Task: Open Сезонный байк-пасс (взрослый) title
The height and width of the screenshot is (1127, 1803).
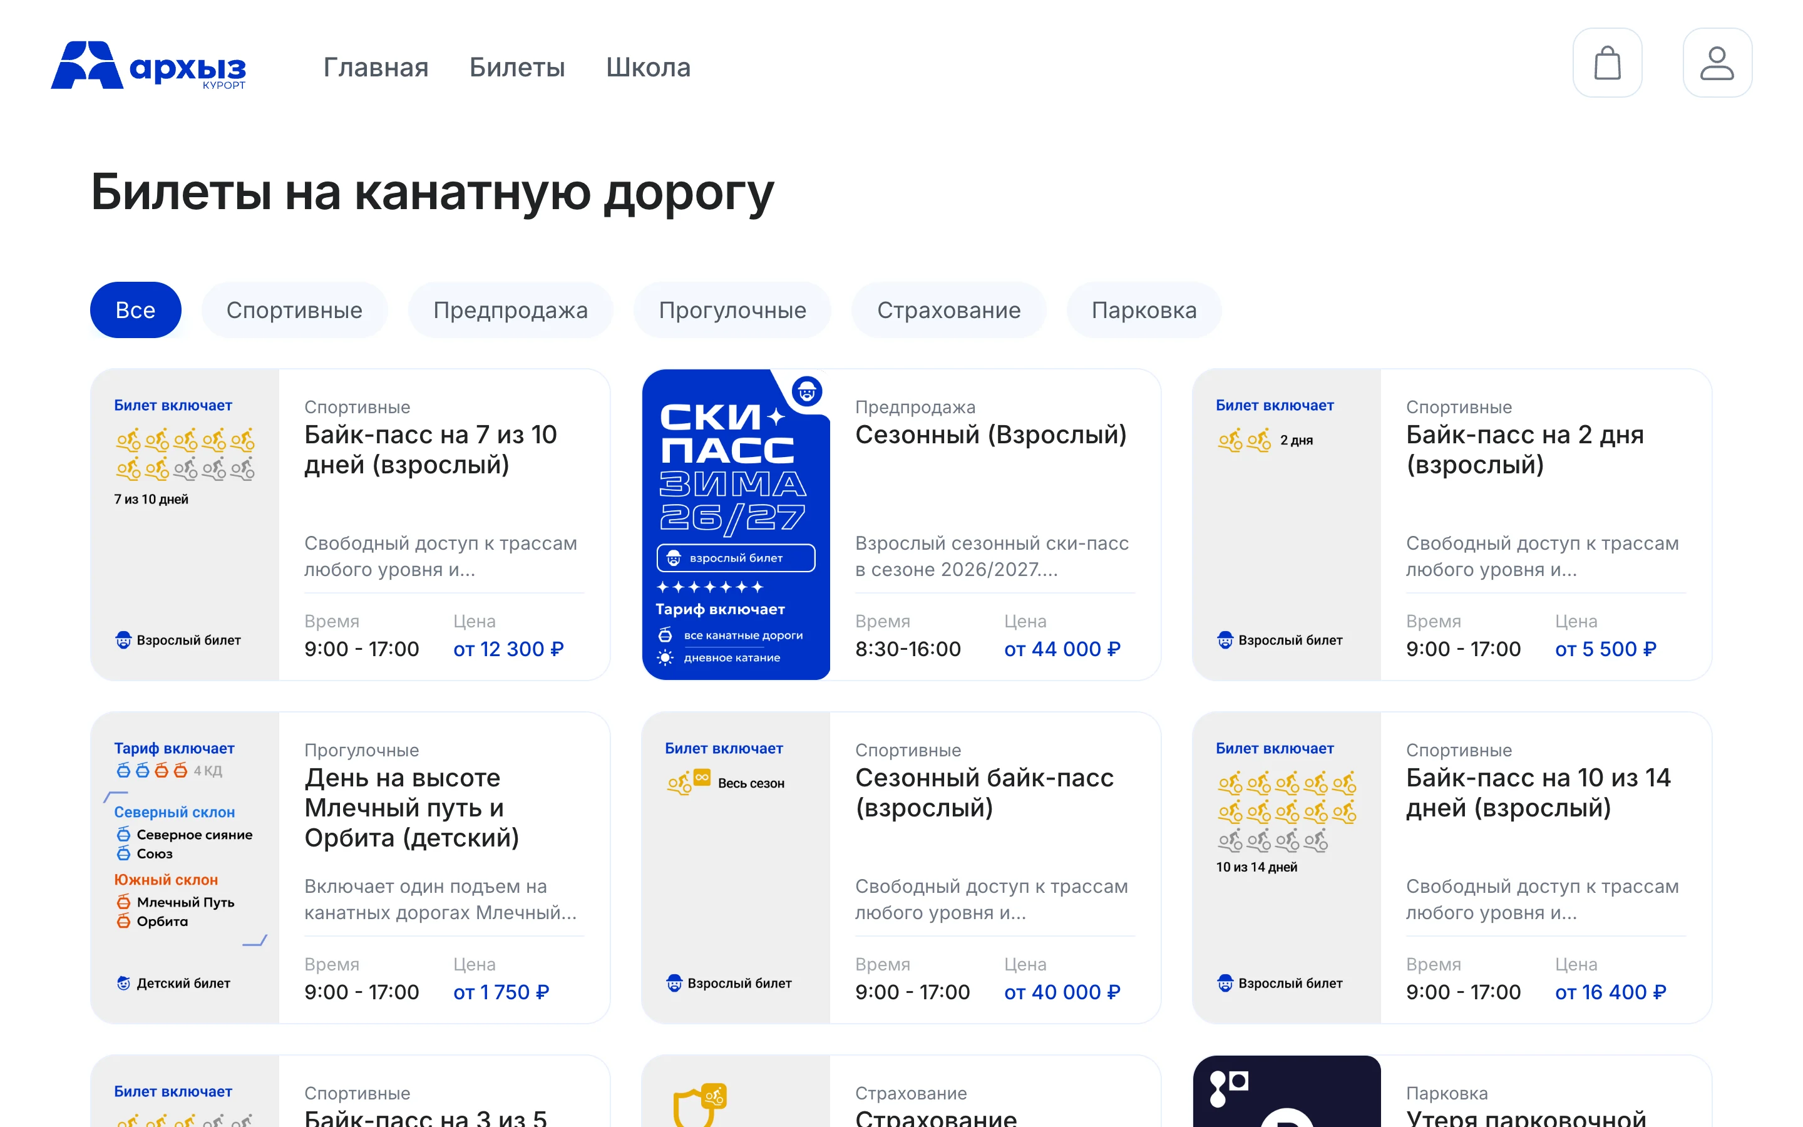Action: point(984,792)
